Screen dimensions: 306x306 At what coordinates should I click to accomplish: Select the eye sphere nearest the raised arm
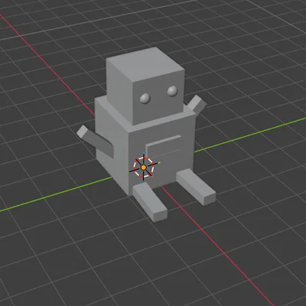pos(172,91)
